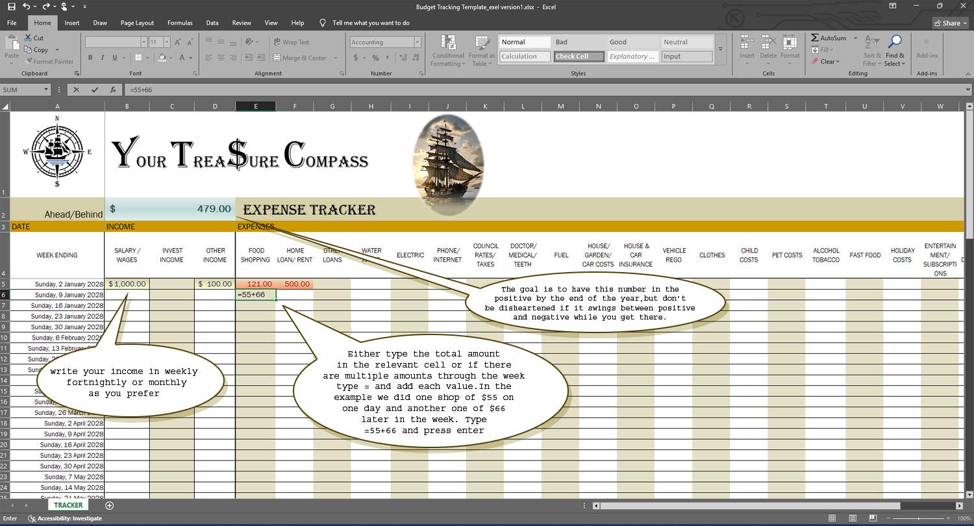
Task: Click the Cut scissors icon
Action: point(29,38)
